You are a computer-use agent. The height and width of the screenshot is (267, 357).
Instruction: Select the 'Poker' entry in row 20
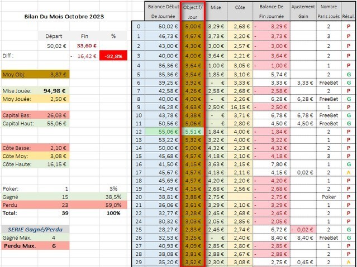tap(329, 197)
